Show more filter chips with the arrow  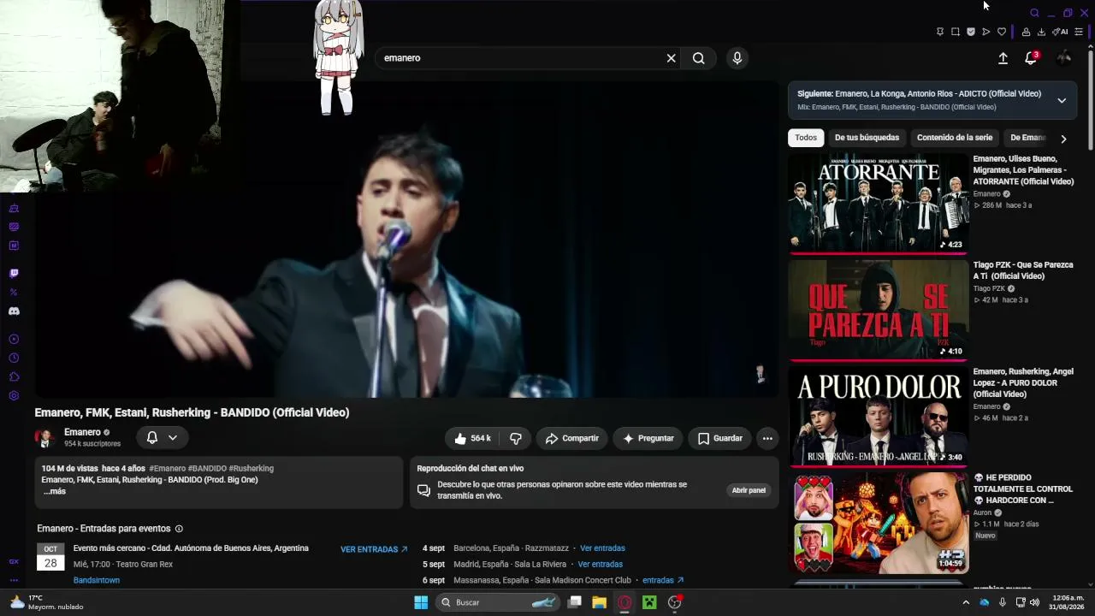click(x=1063, y=139)
